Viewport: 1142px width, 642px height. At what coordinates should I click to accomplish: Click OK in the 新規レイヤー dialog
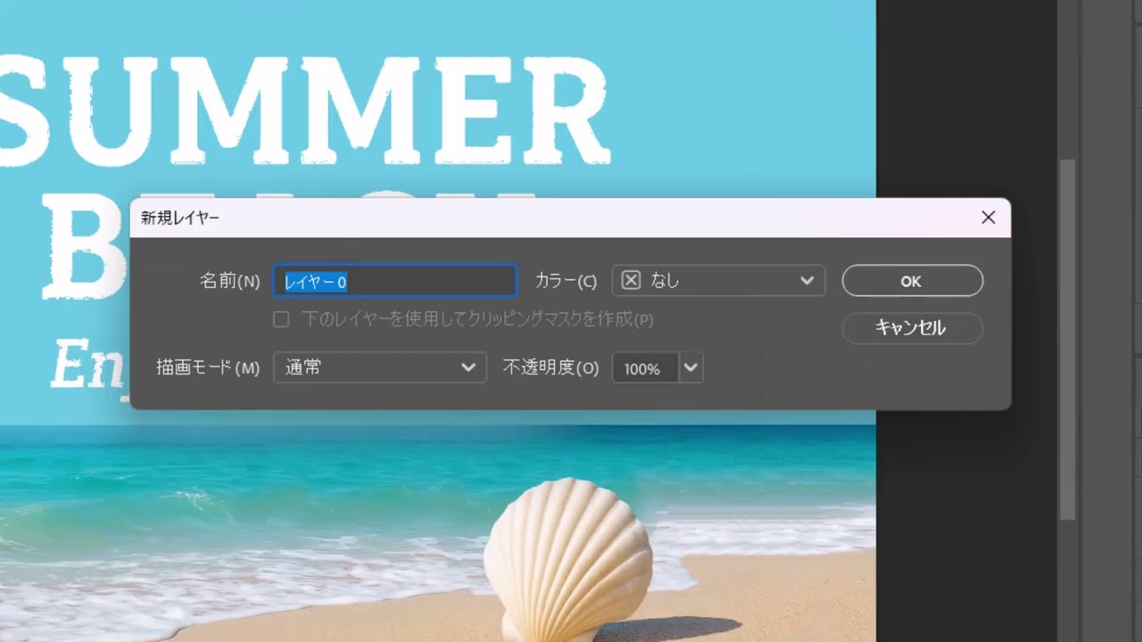click(912, 281)
